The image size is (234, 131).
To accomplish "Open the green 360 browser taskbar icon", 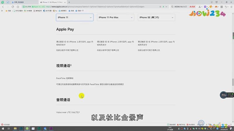I will click(27, 129).
